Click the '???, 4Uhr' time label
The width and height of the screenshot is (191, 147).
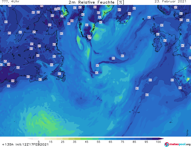[x=11, y=2]
